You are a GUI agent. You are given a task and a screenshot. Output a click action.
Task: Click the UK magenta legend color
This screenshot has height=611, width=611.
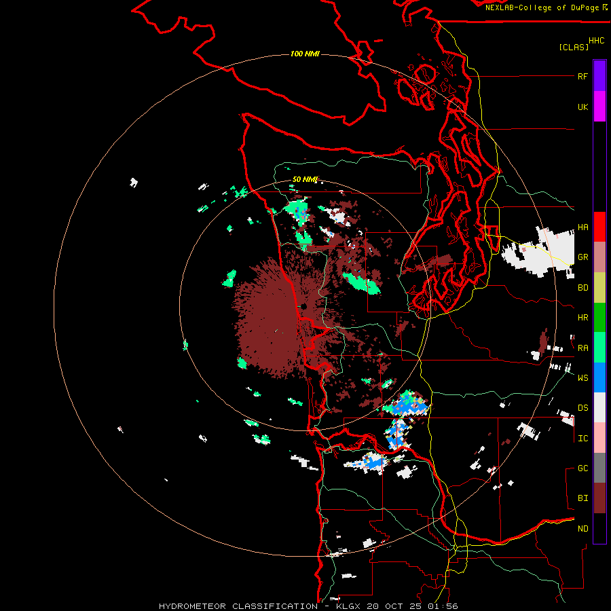coord(599,107)
